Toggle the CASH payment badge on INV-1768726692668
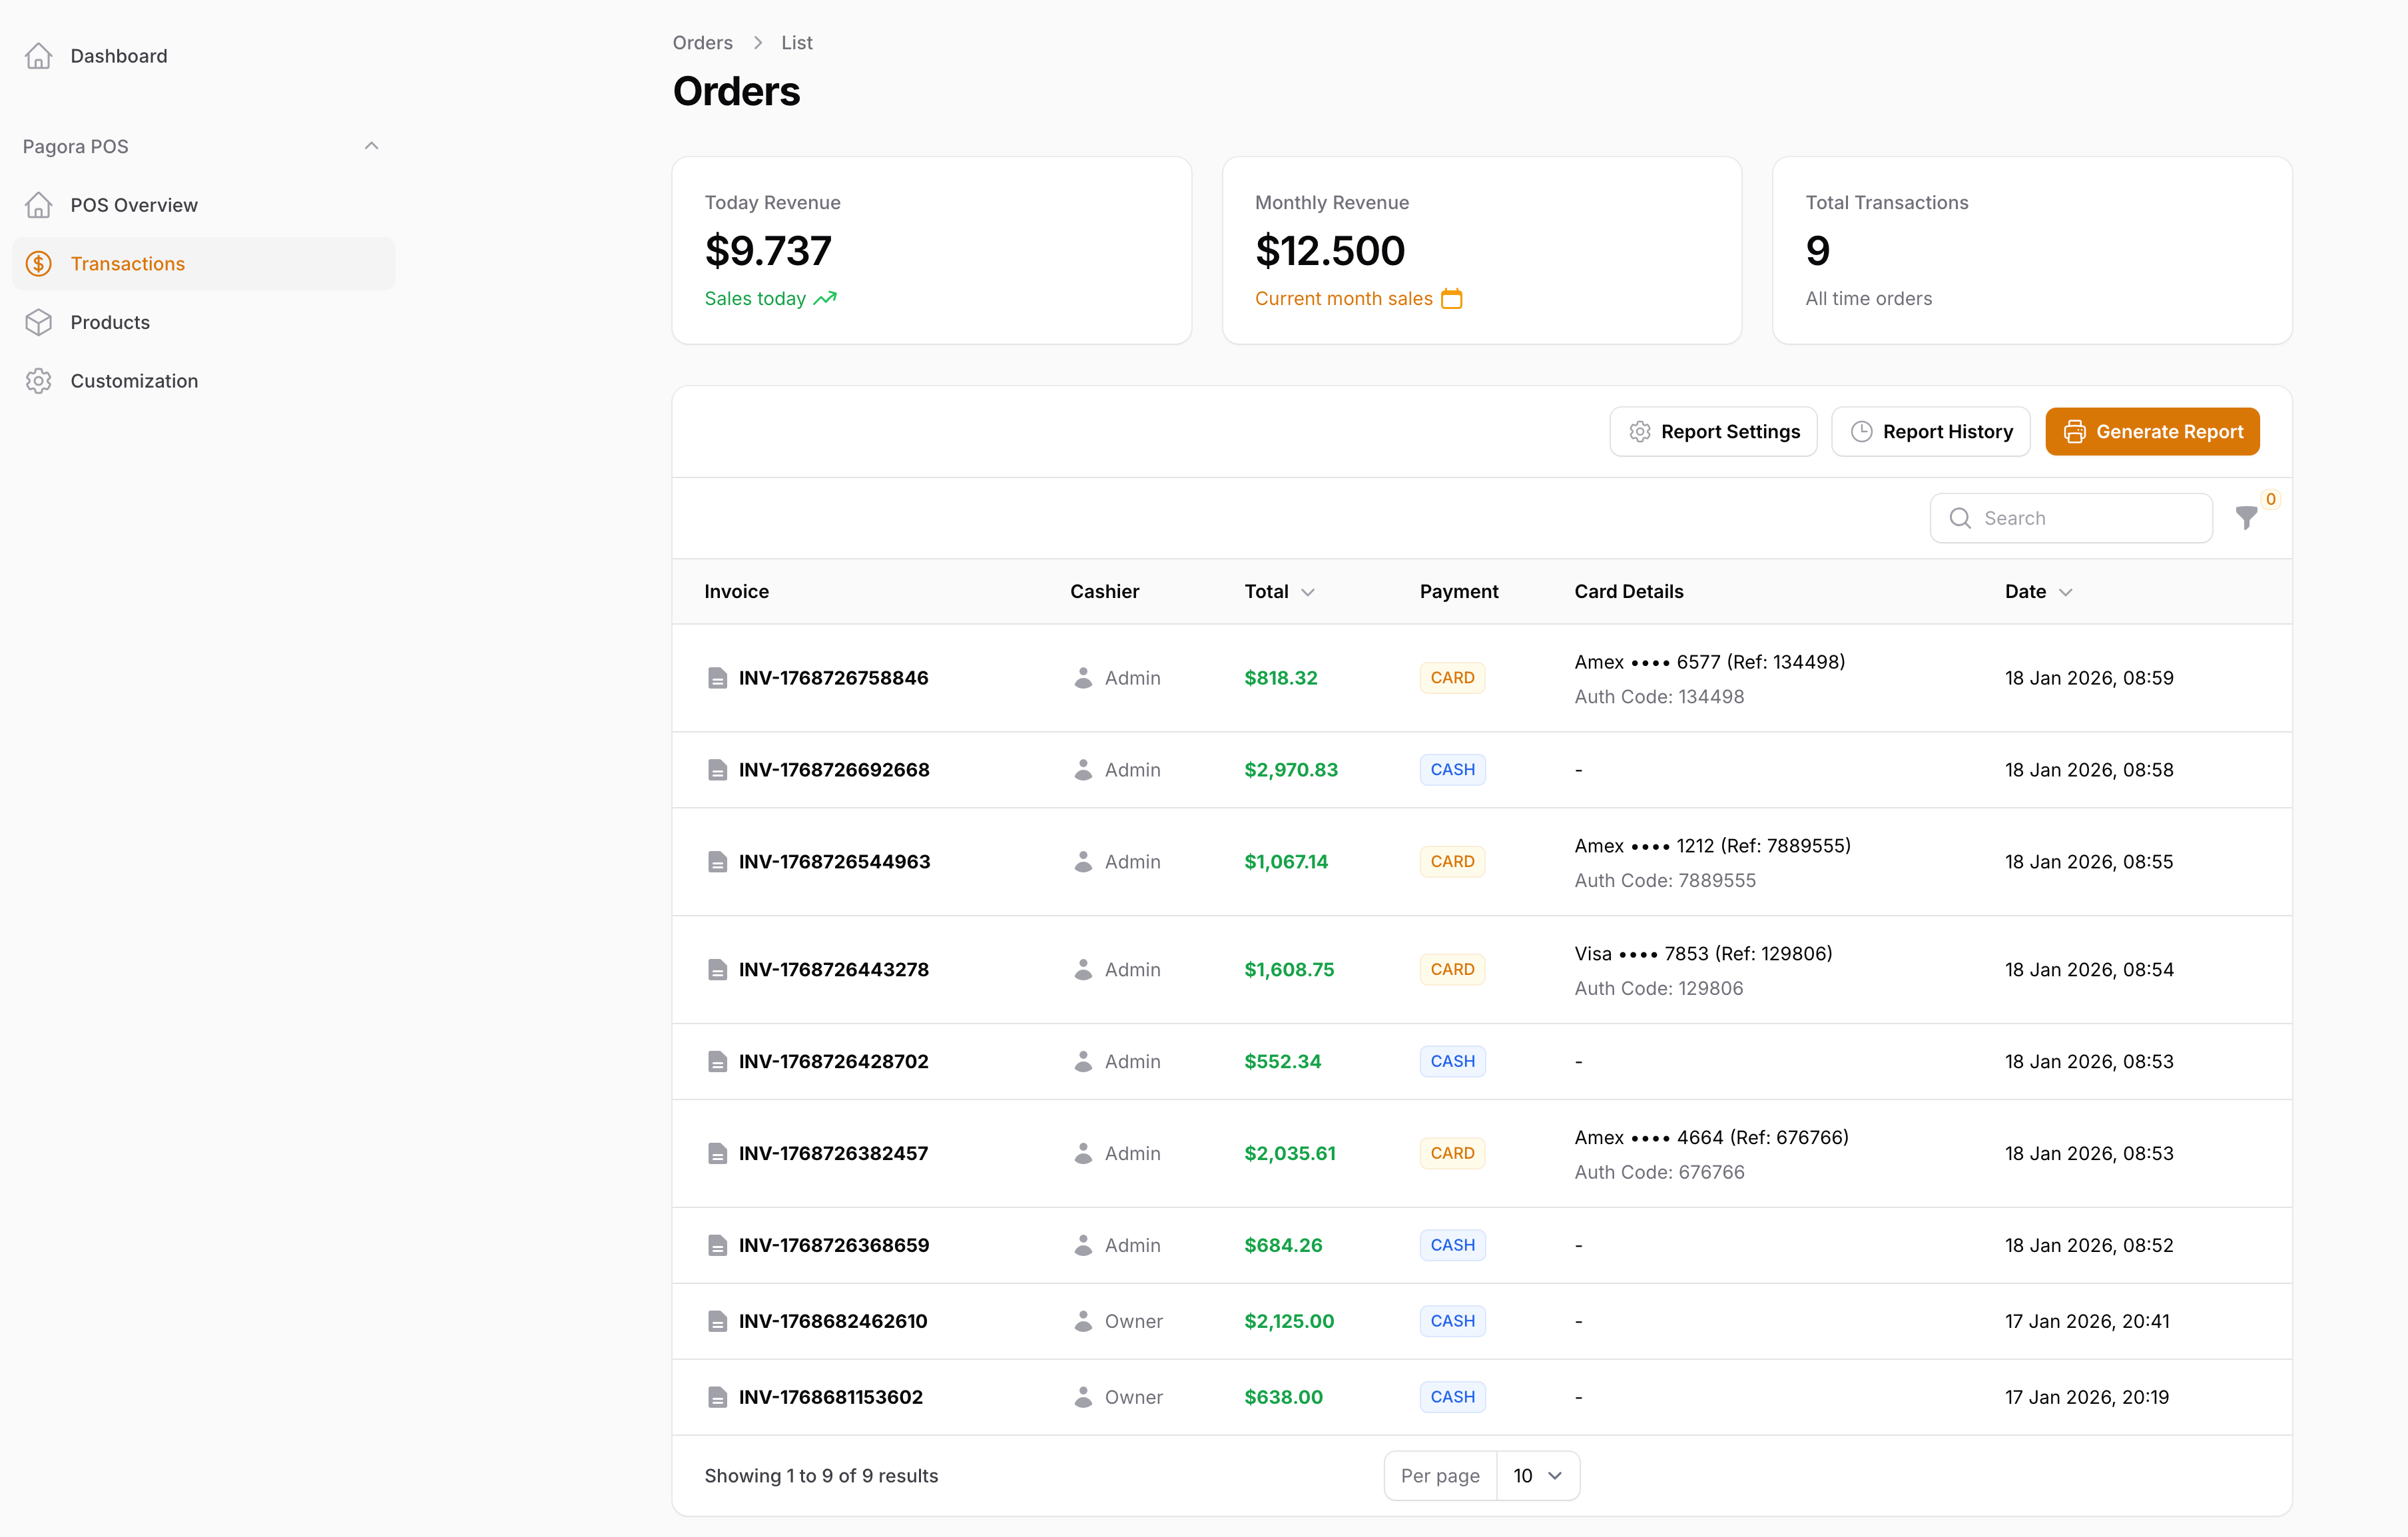Image resolution: width=2408 pixels, height=1537 pixels. click(x=1452, y=769)
